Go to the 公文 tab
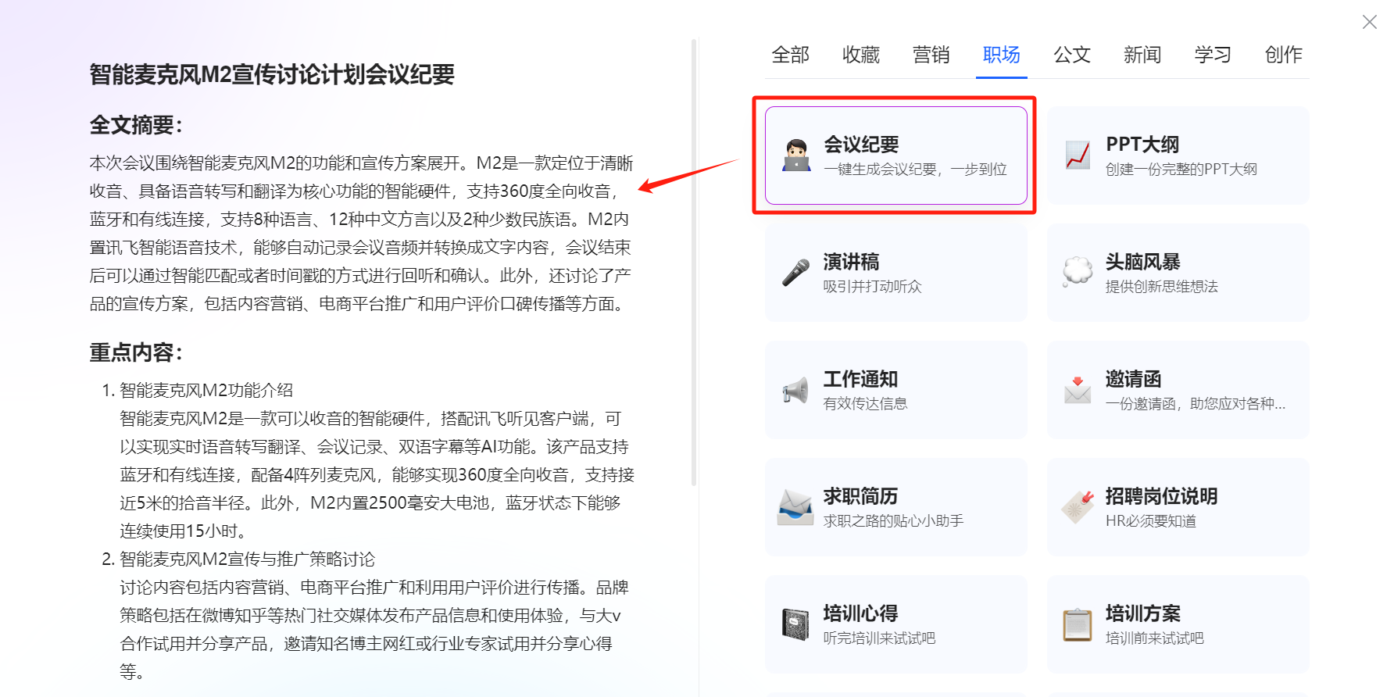Image resolution: width=1394 pixels, height=697 pixels. point(1072,55)
